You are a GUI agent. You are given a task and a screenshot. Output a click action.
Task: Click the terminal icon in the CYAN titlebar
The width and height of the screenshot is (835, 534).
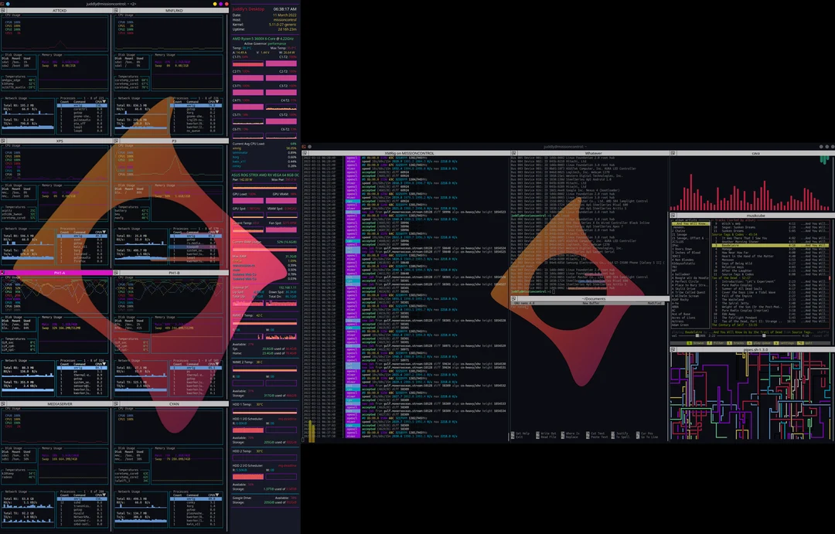pyautogui.click(x=116, y=403)
